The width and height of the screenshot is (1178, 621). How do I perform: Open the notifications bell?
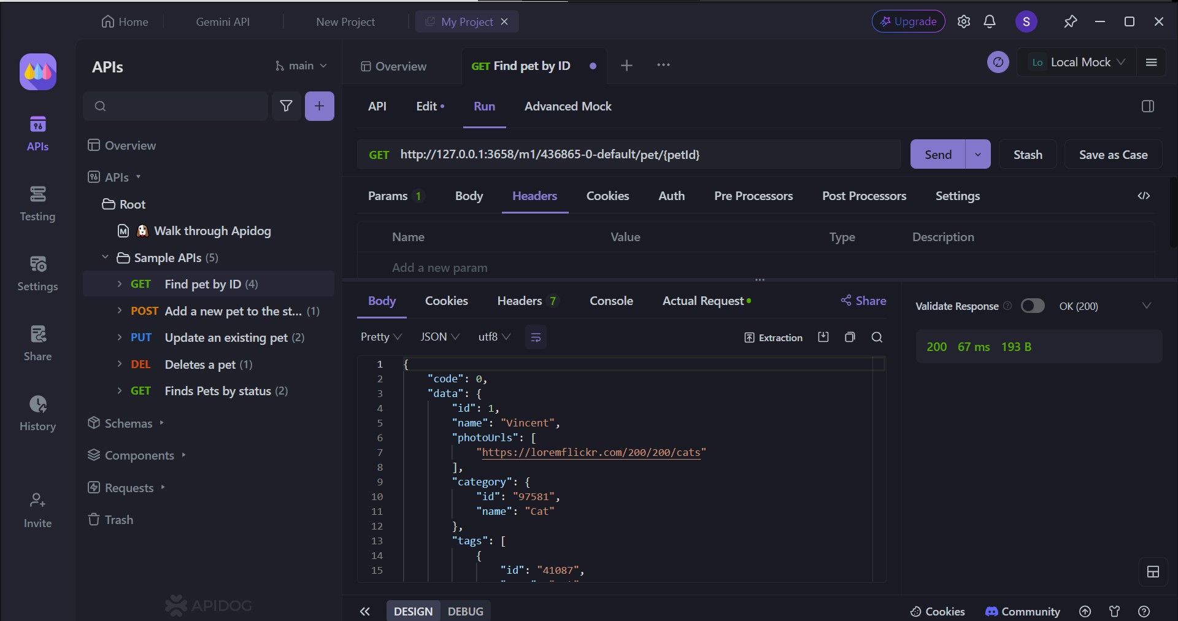pos(989,21)
